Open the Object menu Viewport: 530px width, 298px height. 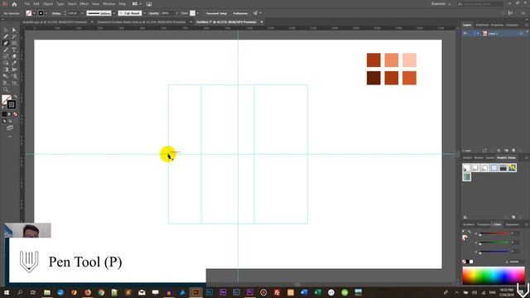tap(48, 3)
